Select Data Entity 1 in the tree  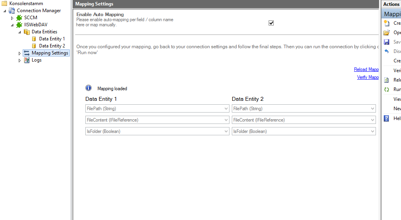(52, 39)
